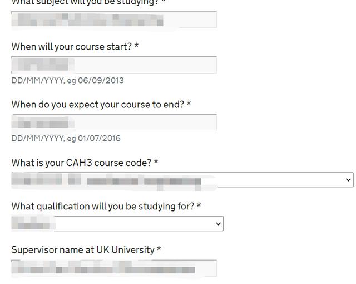The image size is (356, 284).
Task: Click the qualification dropdown chevron arrow
Action: (218, 223)
